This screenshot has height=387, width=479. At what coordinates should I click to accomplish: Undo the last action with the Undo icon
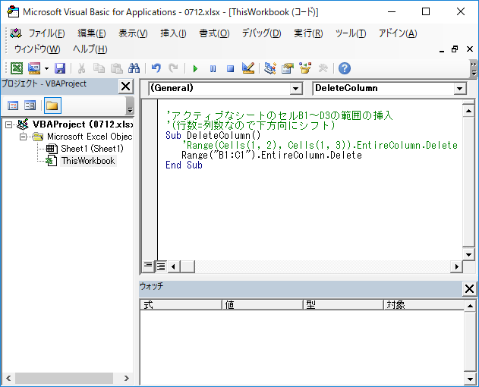pyautogui.click(x=156, y=68)
